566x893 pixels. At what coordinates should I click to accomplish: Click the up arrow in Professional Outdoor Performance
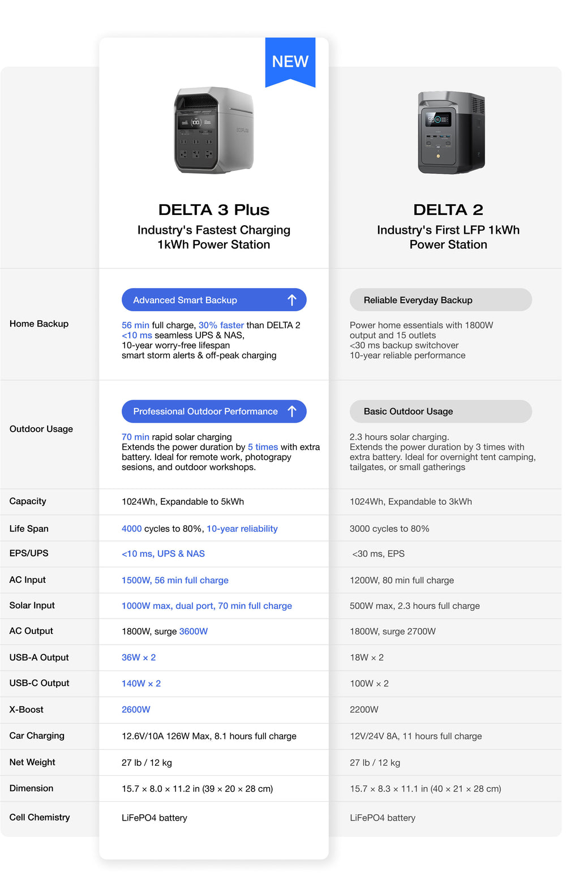tap(292, 411)
